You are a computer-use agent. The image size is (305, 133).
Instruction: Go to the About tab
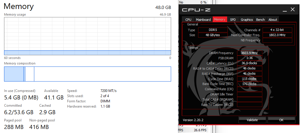coord(273,20)
